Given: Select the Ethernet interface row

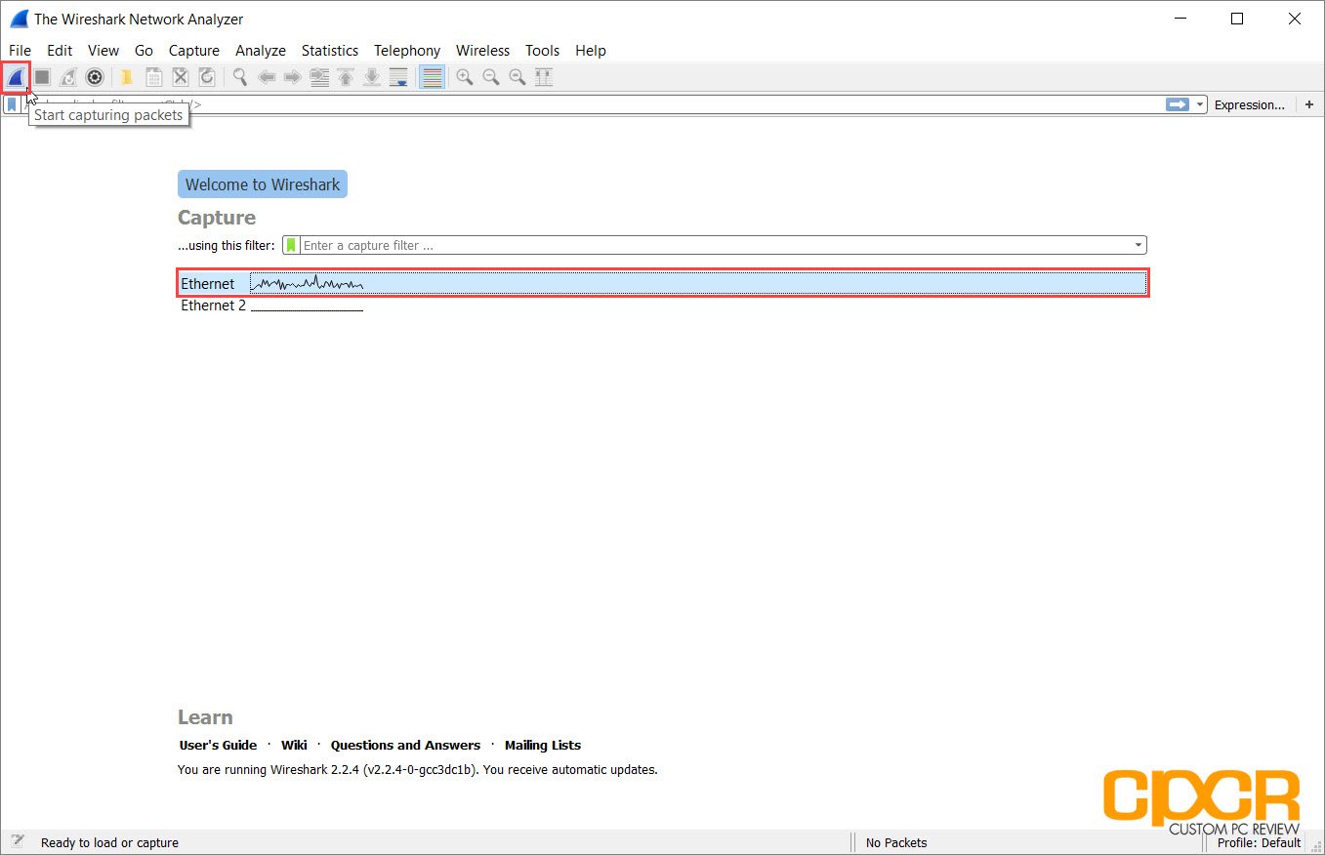Looking at the screenshot, I should (662, 283).
